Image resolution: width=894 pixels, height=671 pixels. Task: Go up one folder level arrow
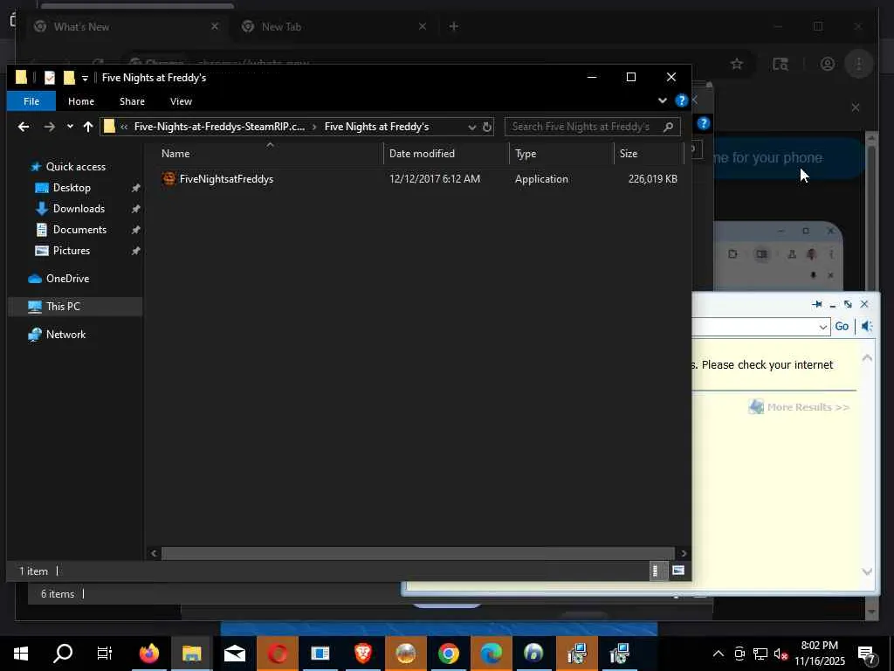(88, 127)
